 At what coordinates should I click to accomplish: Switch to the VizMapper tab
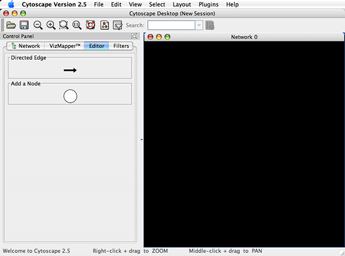point(64,46)
